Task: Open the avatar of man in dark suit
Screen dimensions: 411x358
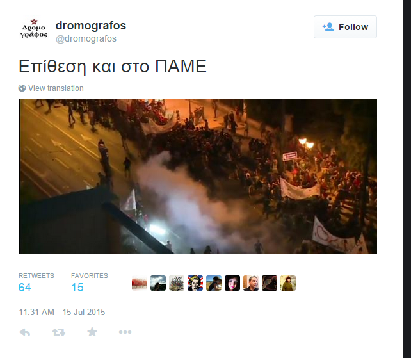Action: coord(251,283)
